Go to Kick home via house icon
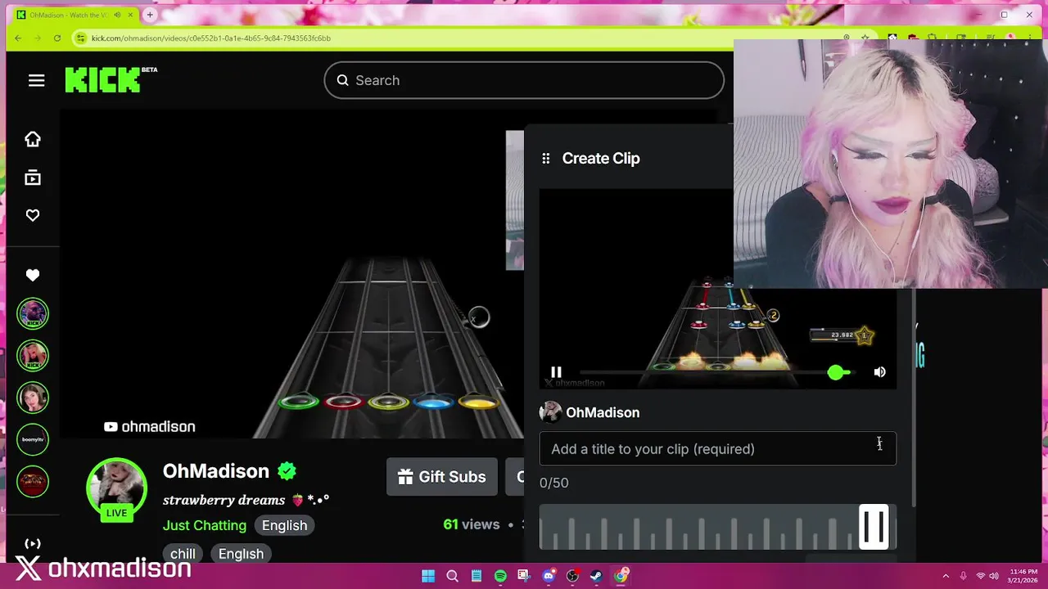 click(x=33, y=139)
